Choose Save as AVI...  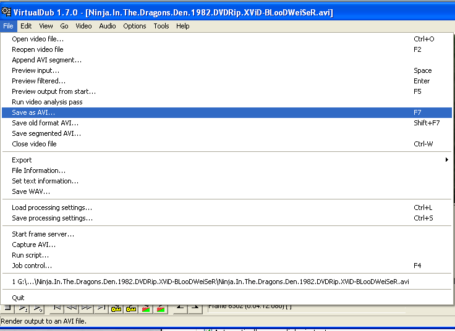(227, 112)
